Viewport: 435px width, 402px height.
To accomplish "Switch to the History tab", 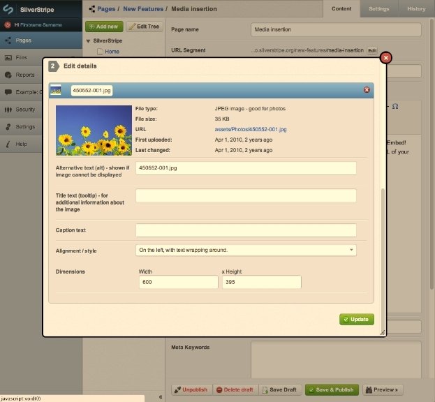I will 416,9.
